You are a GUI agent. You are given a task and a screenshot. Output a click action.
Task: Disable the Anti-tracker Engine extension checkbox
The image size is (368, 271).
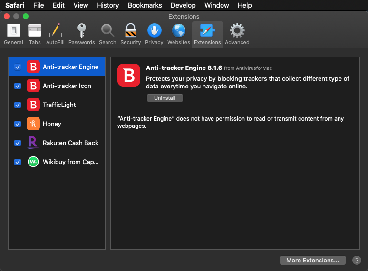tap(18, 67)
